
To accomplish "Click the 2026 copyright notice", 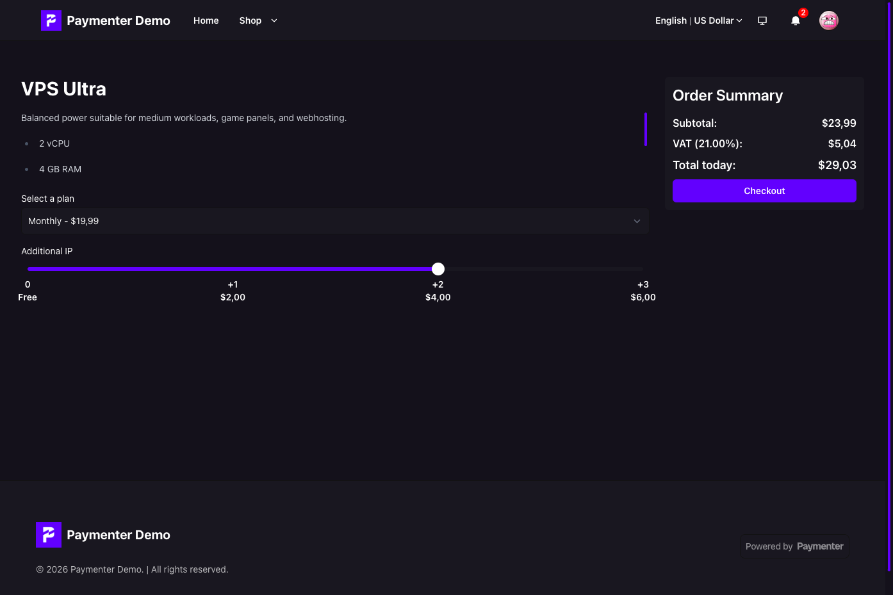I will coord(132,569).
